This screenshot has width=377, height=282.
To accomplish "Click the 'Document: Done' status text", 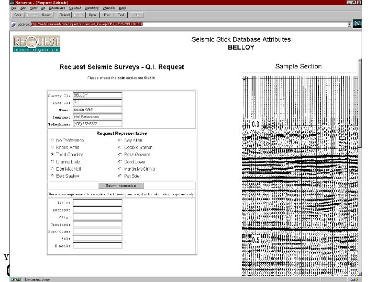I will [x=37, y=279].
